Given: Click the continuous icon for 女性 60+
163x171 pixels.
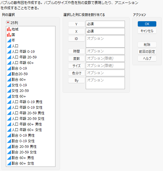Looking at the screenshot, I should (x=9, y=96).
